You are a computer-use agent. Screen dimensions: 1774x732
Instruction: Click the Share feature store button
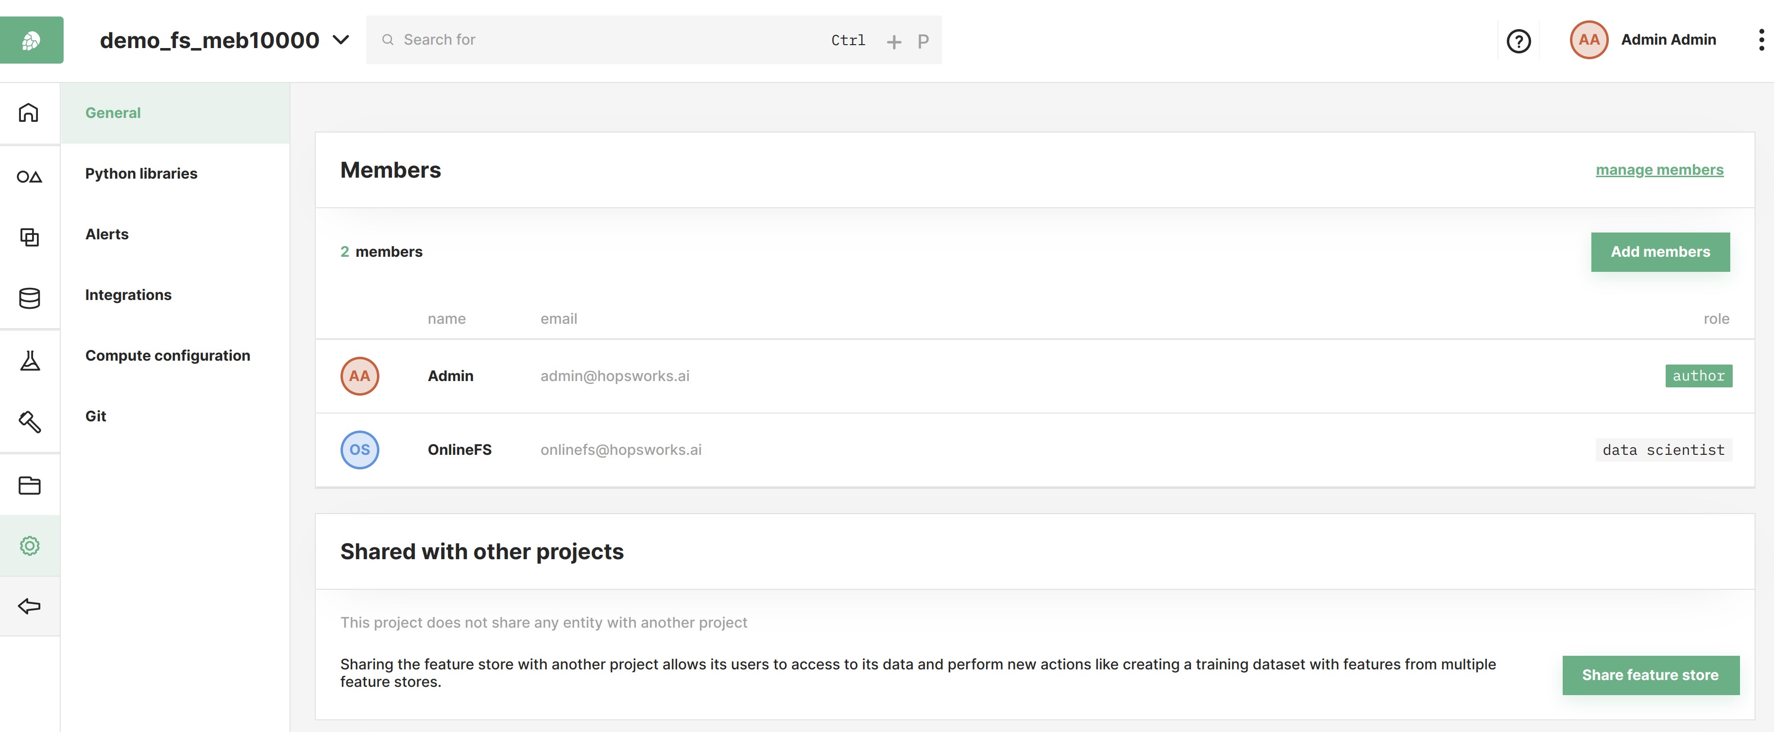[x=1651, y=674]
